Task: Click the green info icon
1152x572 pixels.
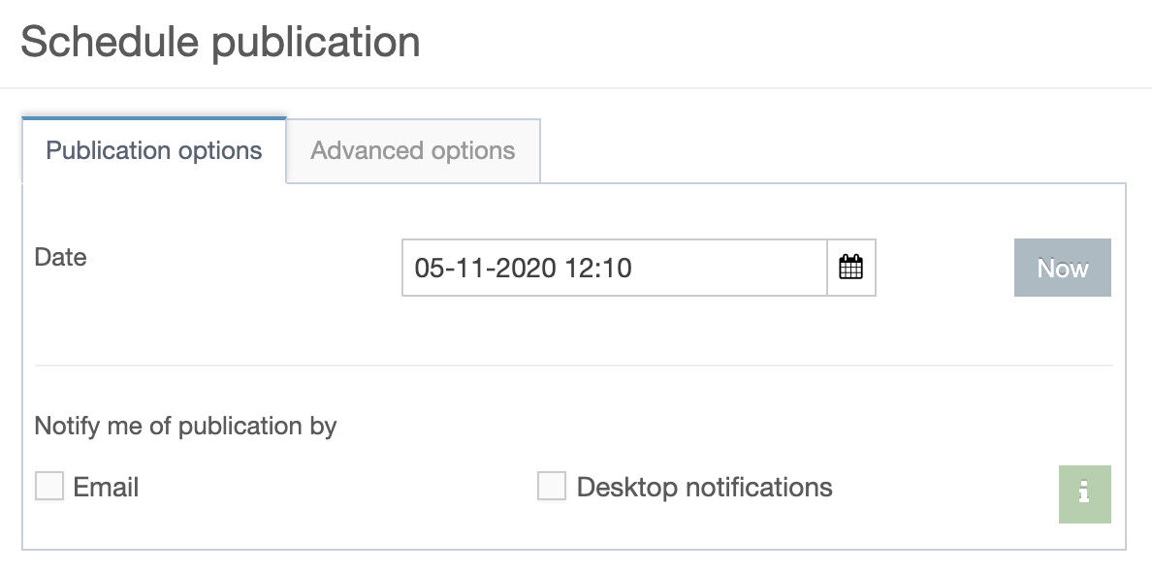Action: [x=1084, y=494]
